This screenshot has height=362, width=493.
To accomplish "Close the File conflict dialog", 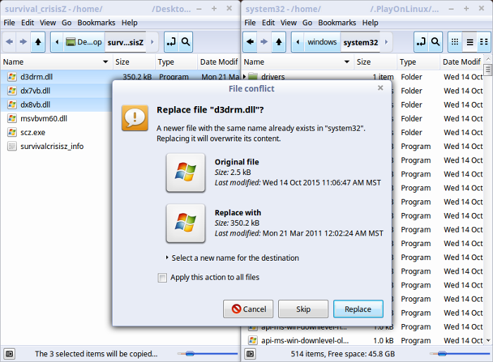I will (x=380, y=88).
